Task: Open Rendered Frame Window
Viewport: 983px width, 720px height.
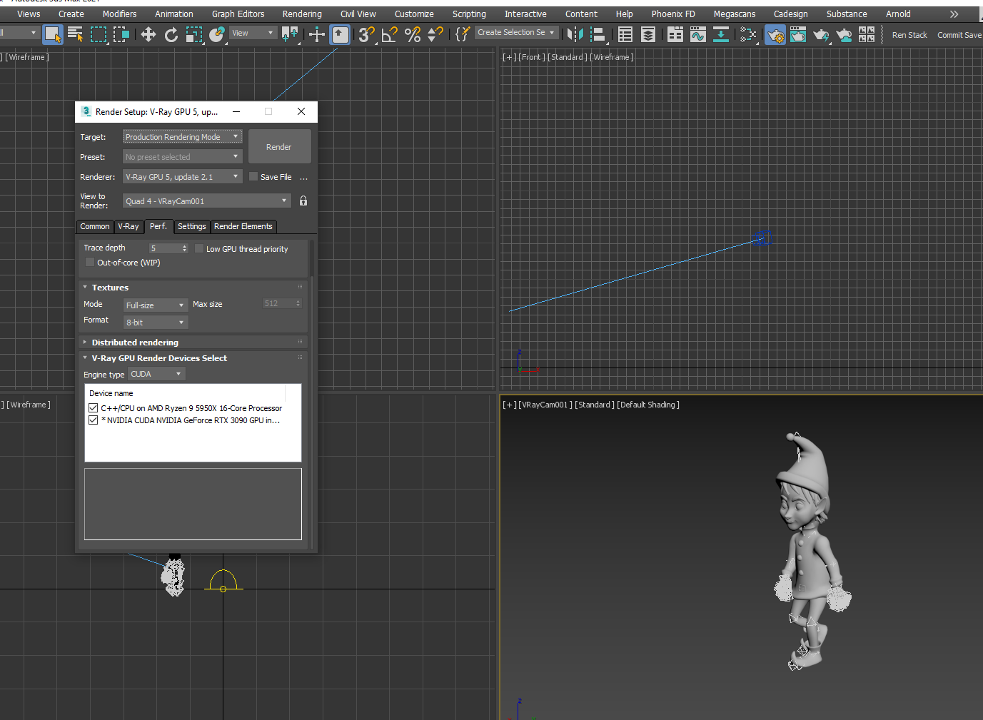Action: pyautogui.click(x=798, y=34)
